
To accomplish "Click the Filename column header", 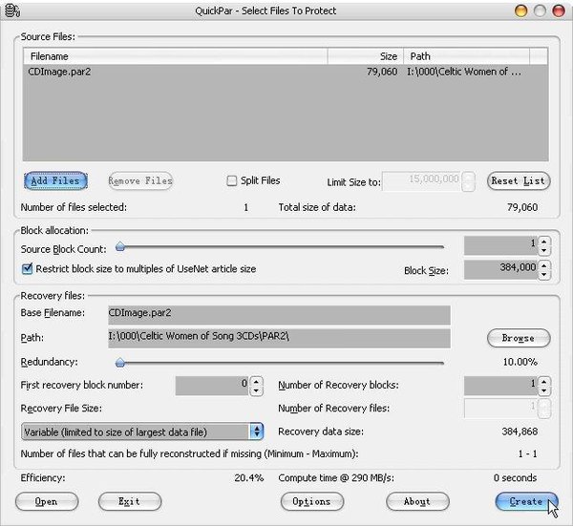I will click(176, 56).
